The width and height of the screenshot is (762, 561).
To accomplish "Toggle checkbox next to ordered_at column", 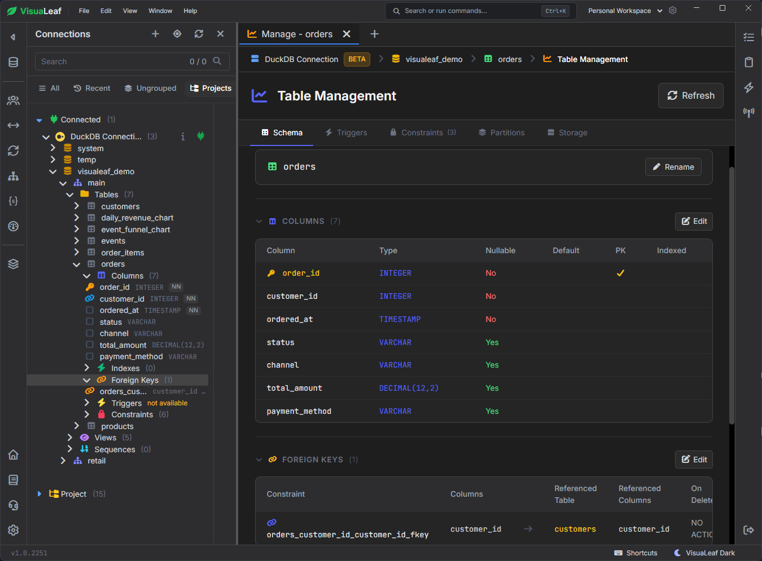I will (x=90, y=310).
